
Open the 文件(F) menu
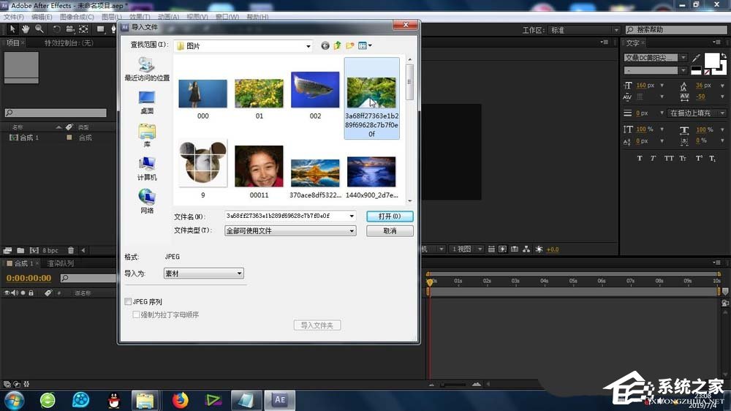click(x=14, y=17)
